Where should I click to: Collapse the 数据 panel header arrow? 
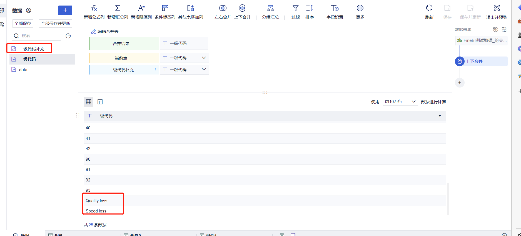(x=29, y=11)
